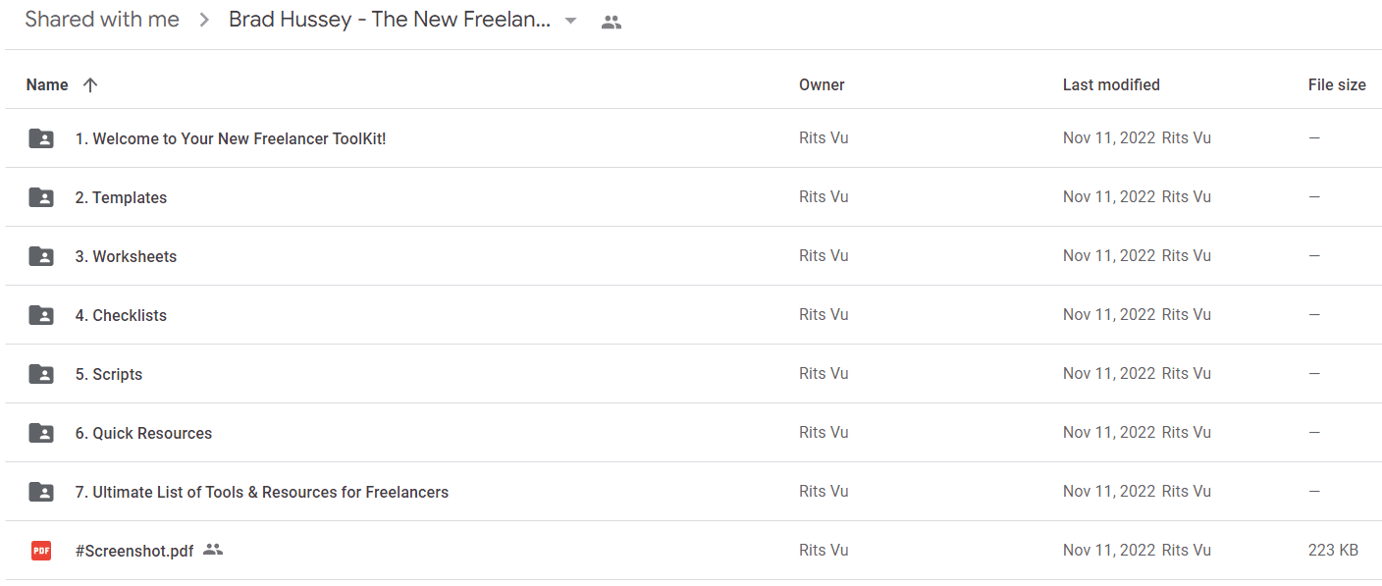
Task: Click the Checklists shared folder icon
Action: [x=41, y=315]
